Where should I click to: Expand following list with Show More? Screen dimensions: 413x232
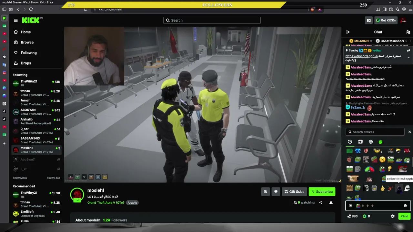[20, 178]
